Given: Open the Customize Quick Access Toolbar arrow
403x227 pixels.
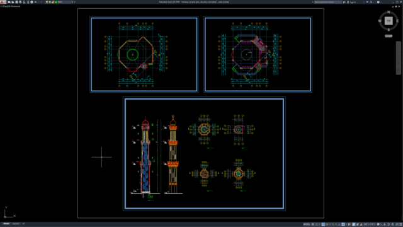Looking at the screenshot, I should point(74,2).
